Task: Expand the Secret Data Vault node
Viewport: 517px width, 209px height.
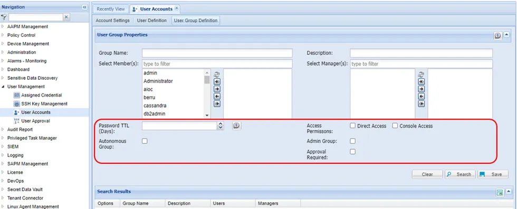Action: [3, 190]
